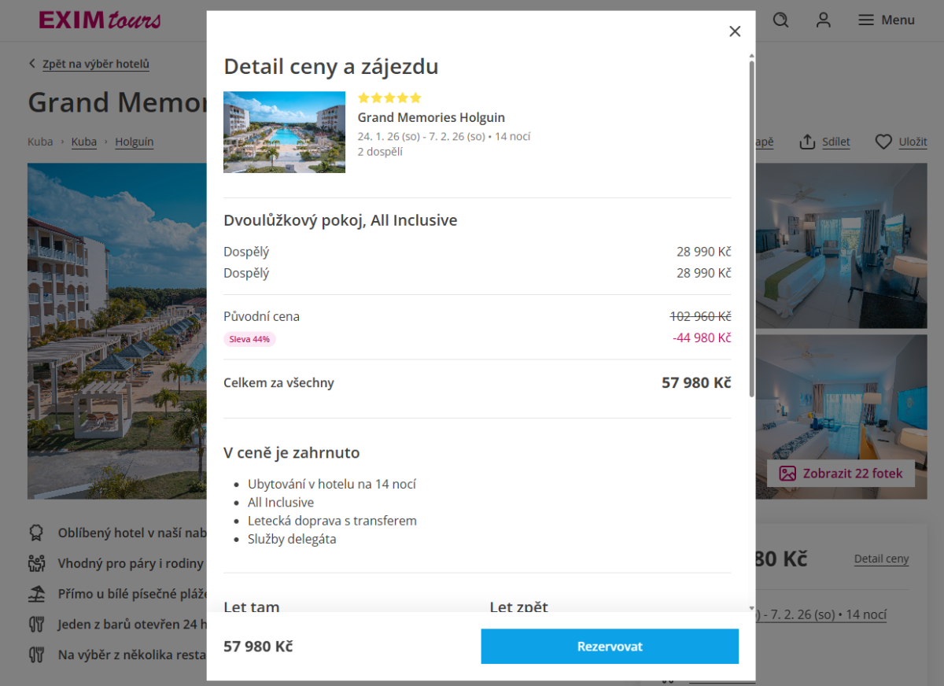The image size is (944, 686).
Task: Click the search magnifier icon in header
Action: 780,20
